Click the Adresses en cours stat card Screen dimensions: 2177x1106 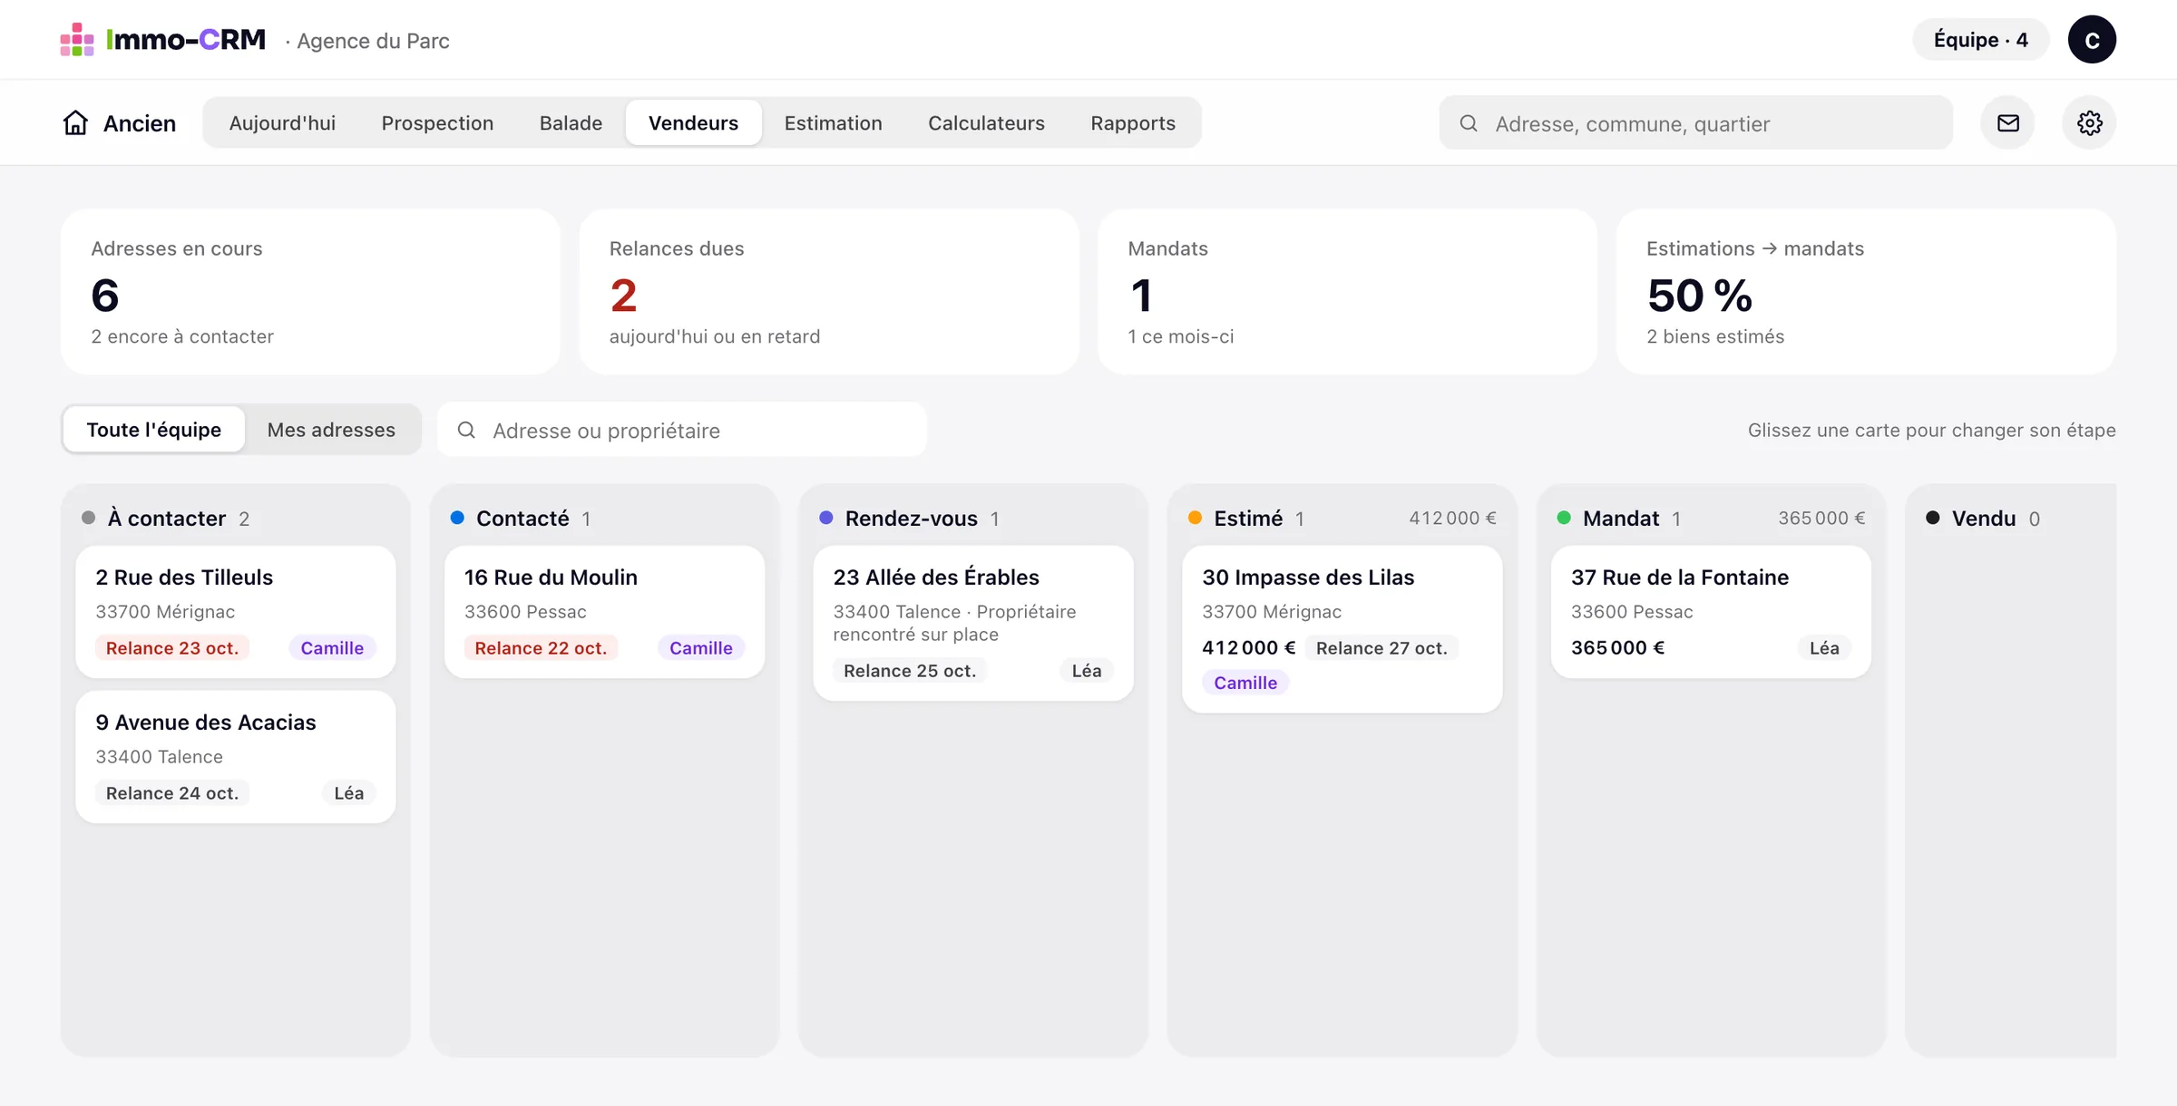pyautogui.click(x=310, y=292)
